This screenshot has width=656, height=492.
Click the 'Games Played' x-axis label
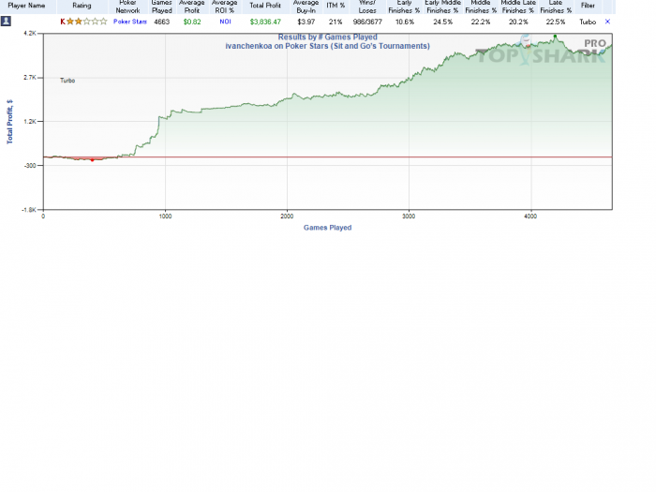click(328, 228)
